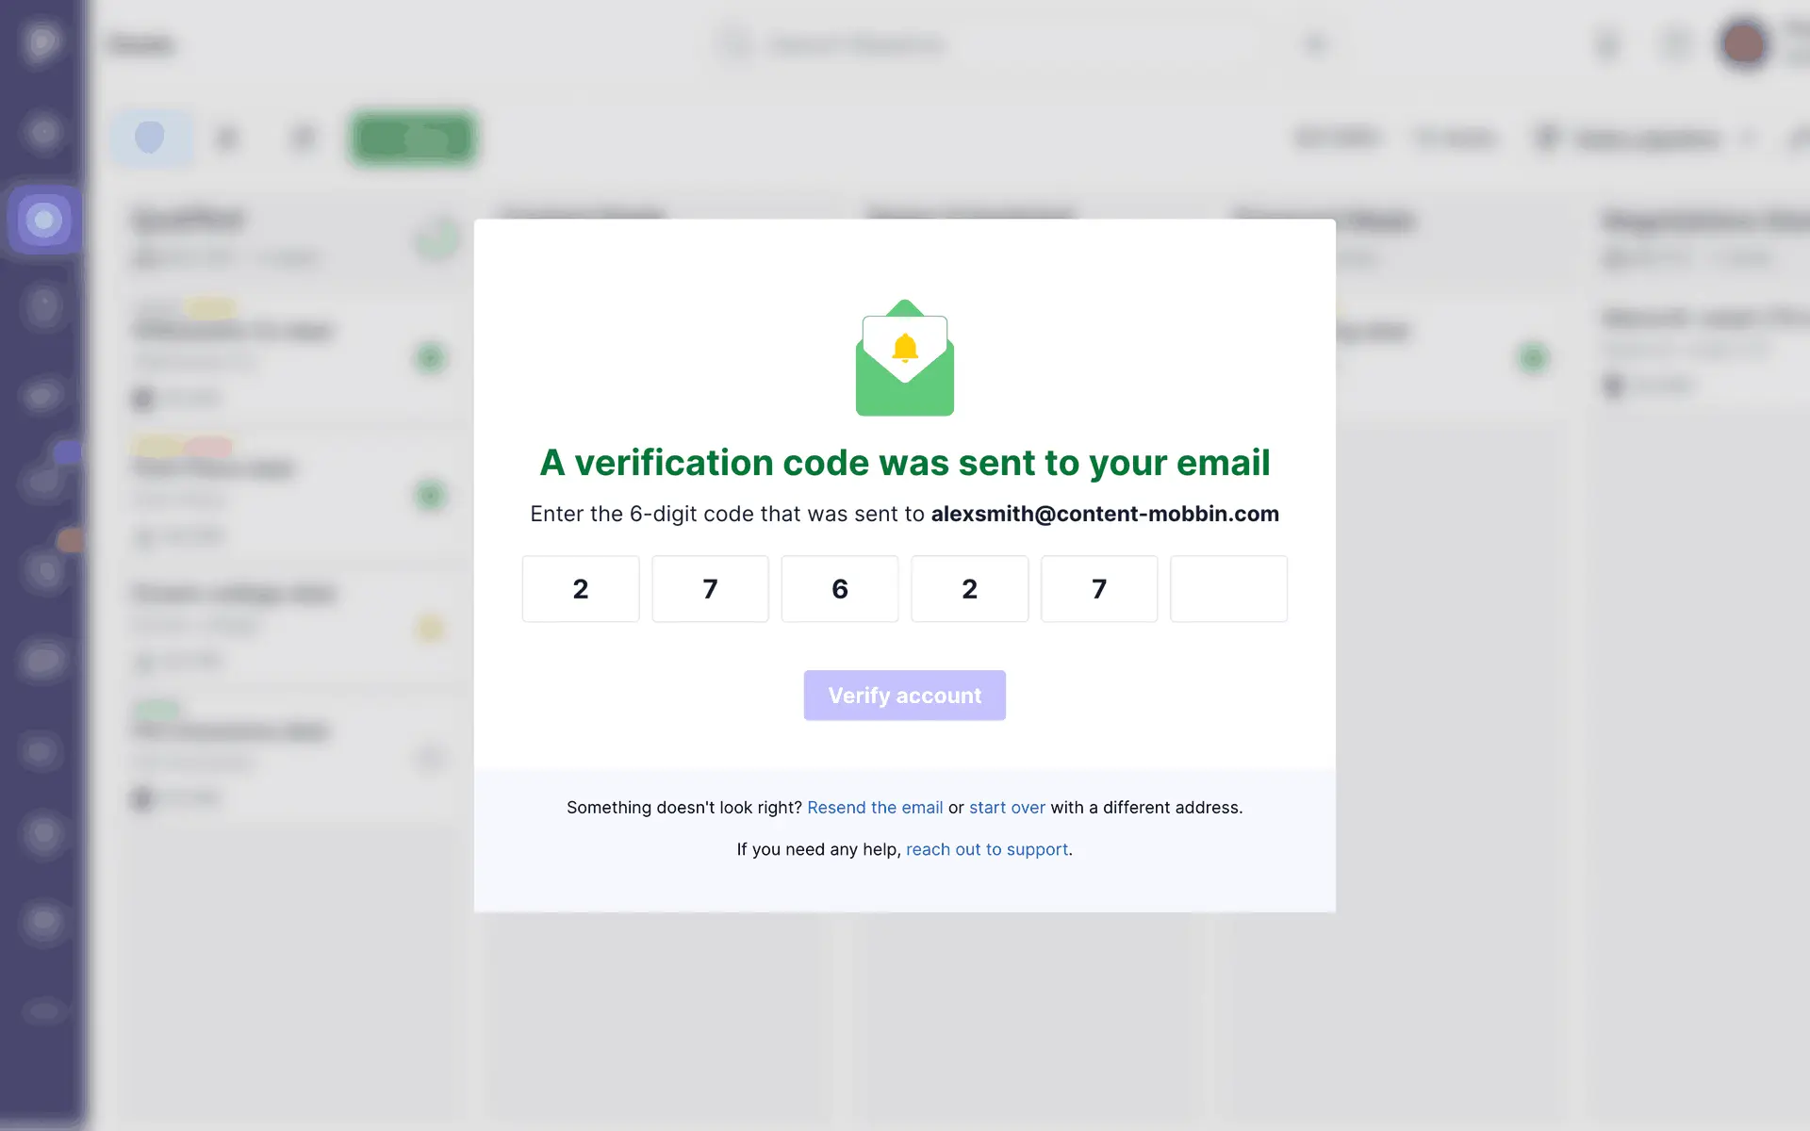Click the empty sixth digit field

click(x=1228, y=589)
